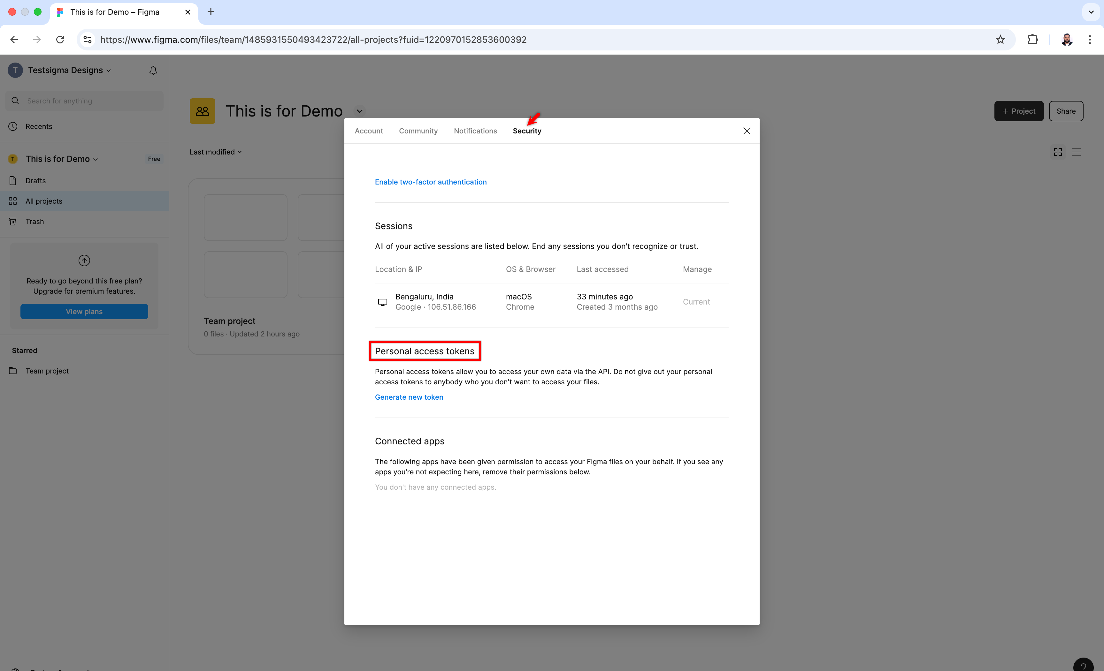This screenshot has height=671, width=1104.
Task: Switch to the Notifications tab
Action: click(x=475, y=131)
